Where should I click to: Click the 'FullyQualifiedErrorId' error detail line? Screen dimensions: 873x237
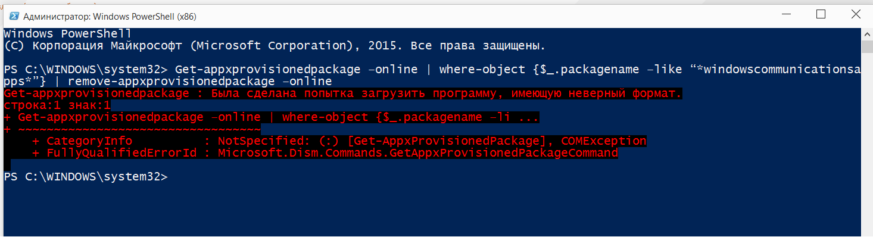coord(325,153)
